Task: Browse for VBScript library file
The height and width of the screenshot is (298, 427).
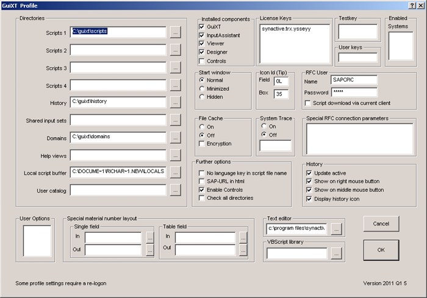Action: tap(336, 254)
